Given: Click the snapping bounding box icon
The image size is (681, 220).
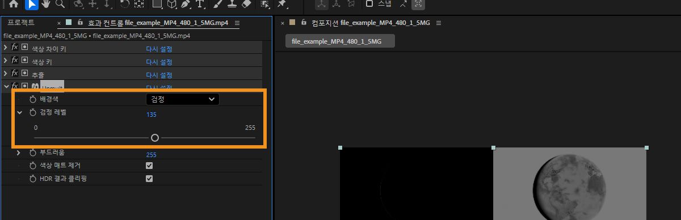Looking at the screenshot, I should pos(418,4).
